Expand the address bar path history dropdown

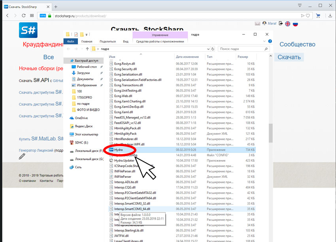click(x=208, y=49)
